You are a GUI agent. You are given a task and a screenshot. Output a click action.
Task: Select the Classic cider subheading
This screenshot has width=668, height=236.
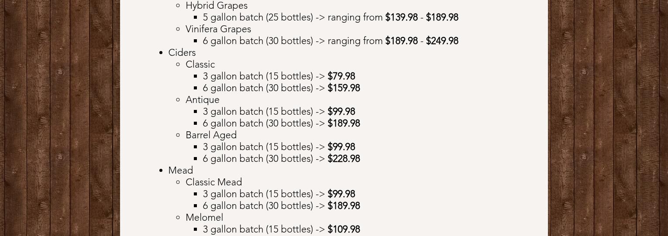[x=200, y=65]
